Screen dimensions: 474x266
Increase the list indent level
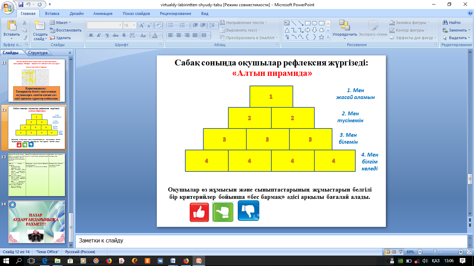[x=203, y=25]
